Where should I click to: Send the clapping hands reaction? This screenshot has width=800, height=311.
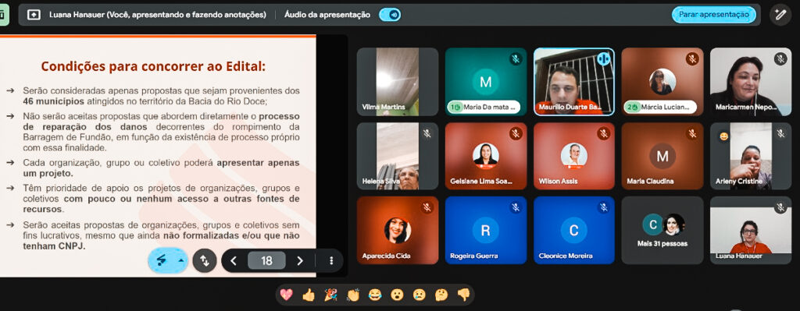click(x=353, y=295)
